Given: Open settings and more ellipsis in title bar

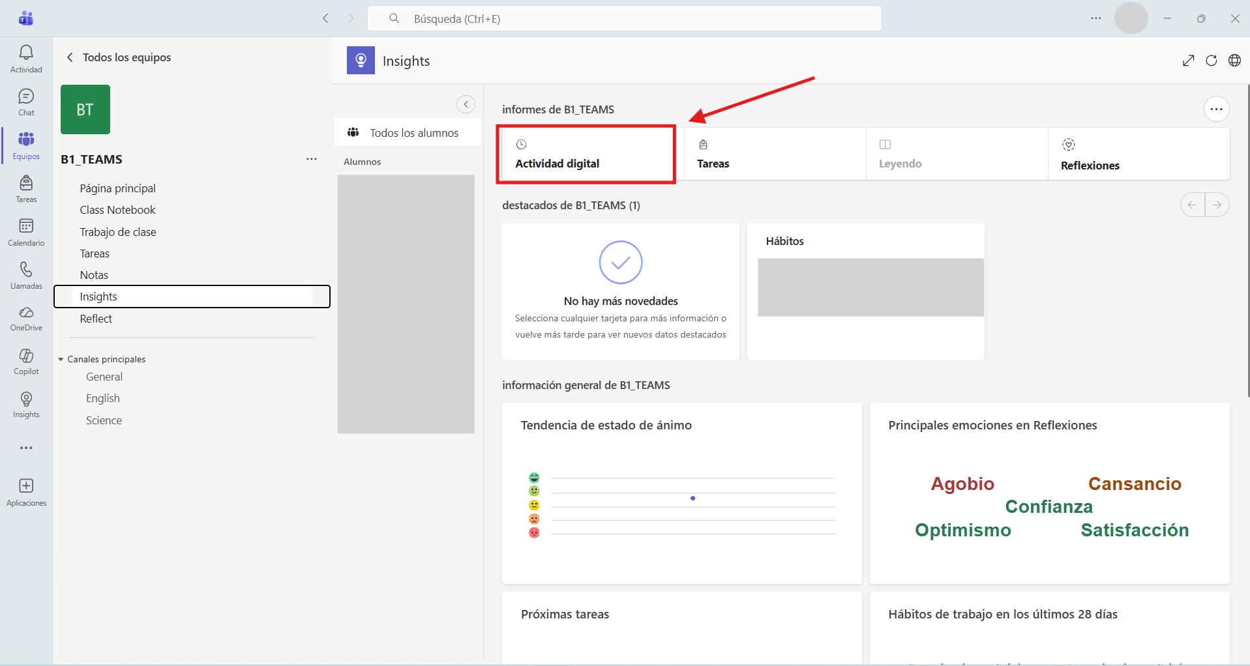Looking at the screenshot, I should point(1095,18).
